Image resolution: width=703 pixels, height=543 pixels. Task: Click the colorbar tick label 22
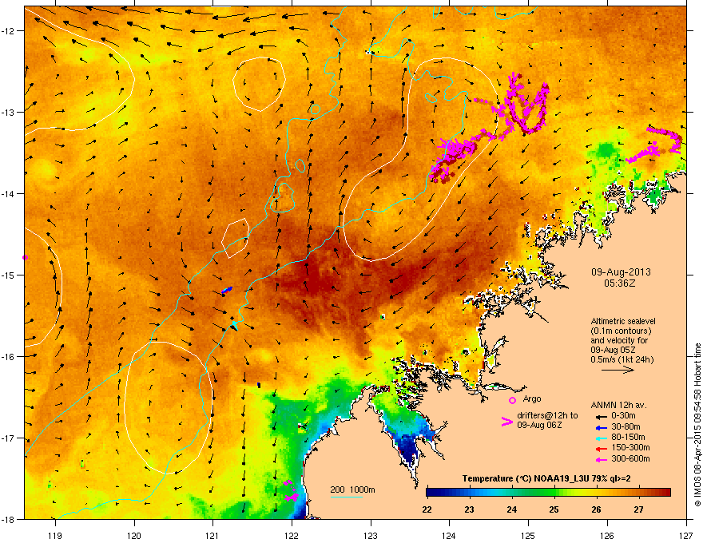point(427,509)
